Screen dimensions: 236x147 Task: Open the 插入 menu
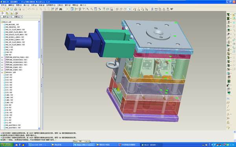pos(26,5)
